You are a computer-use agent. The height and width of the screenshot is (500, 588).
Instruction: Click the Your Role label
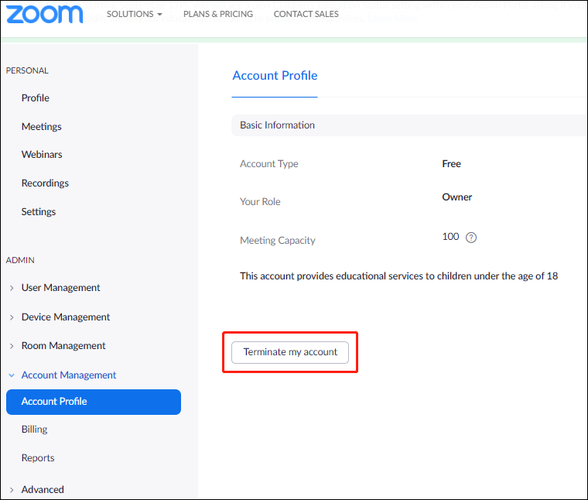(260, 202)
